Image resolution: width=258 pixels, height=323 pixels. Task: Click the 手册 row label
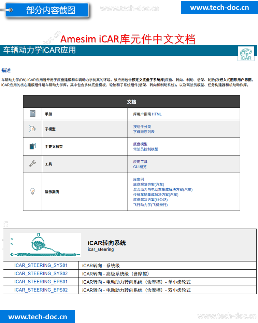click(48, 114)
